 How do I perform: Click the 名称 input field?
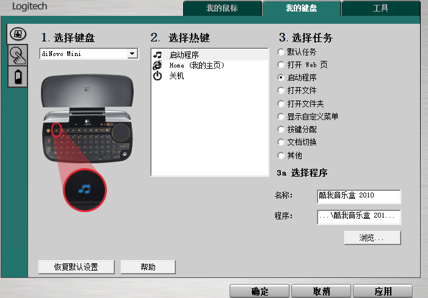point(359,196)
